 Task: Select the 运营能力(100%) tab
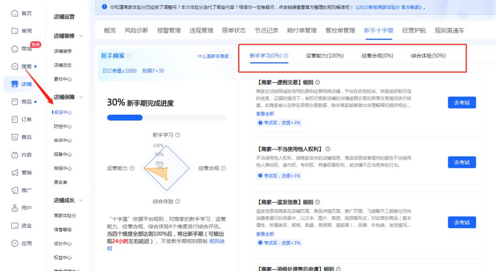pos(325,56)
